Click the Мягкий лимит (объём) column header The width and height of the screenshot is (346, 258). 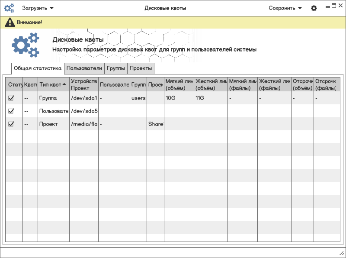point(179,84)
